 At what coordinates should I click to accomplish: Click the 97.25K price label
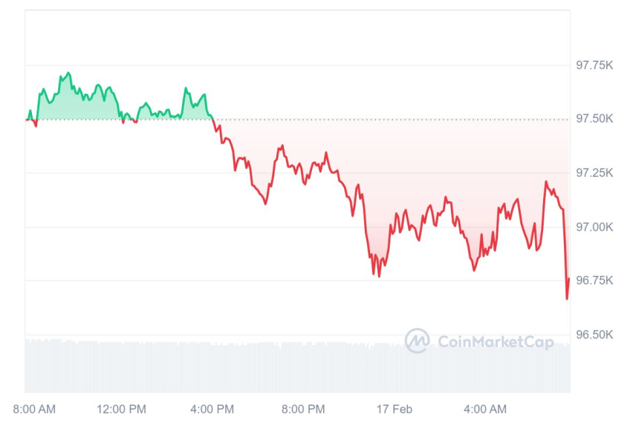click(594, 173)
